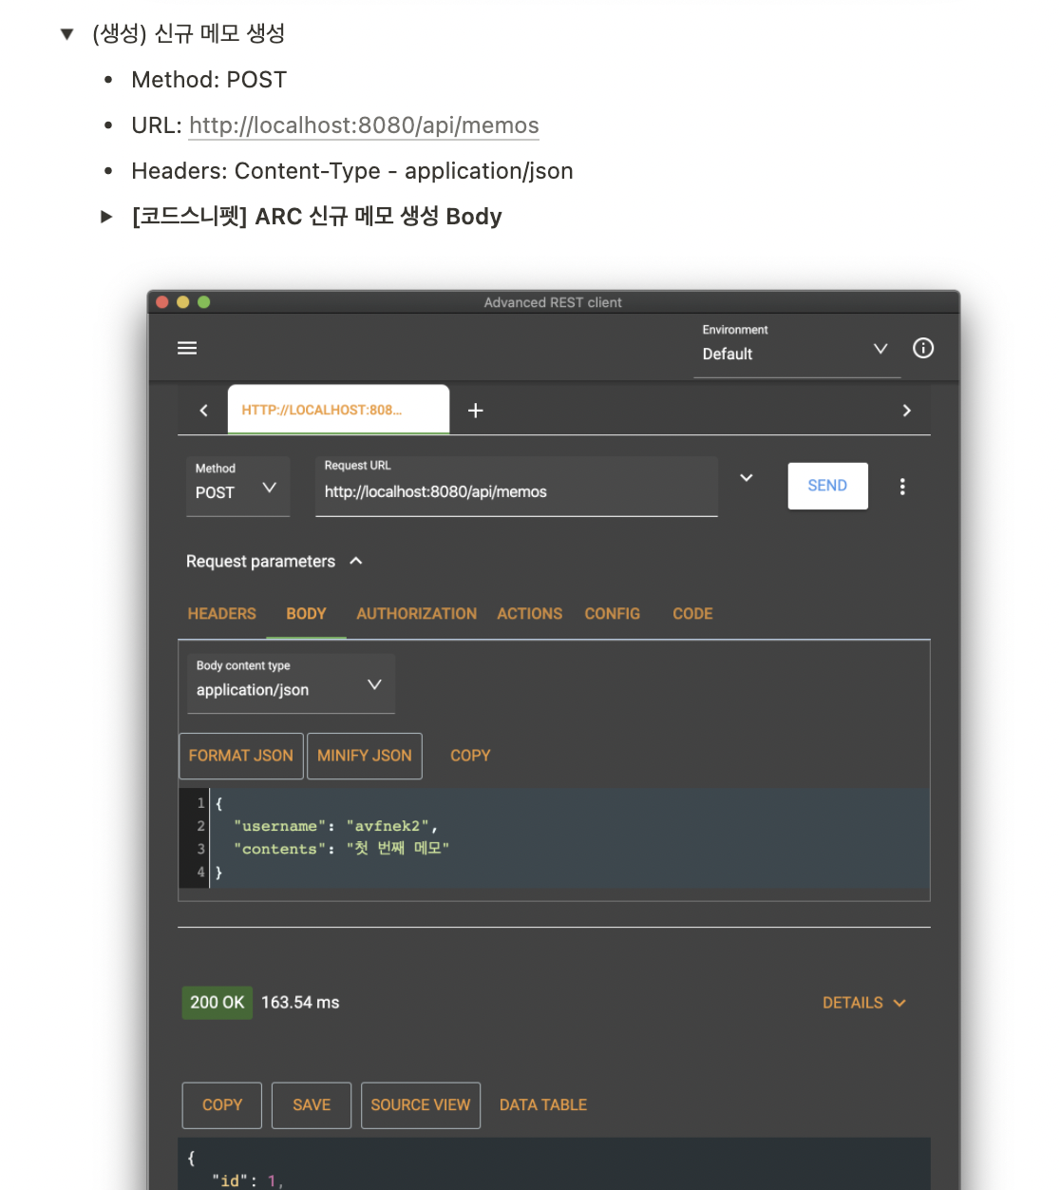Click the SEND button
This screenshot has height=1190, width=1060.
(827, 486)
